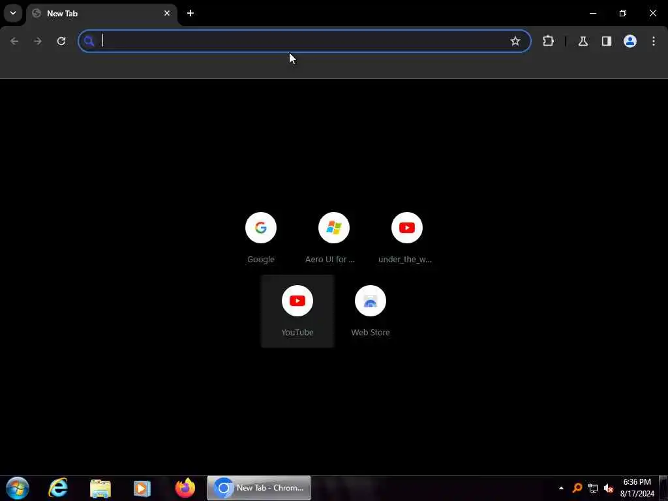
Task: Go back with the back arrow
Action: [x=14, y=41]
